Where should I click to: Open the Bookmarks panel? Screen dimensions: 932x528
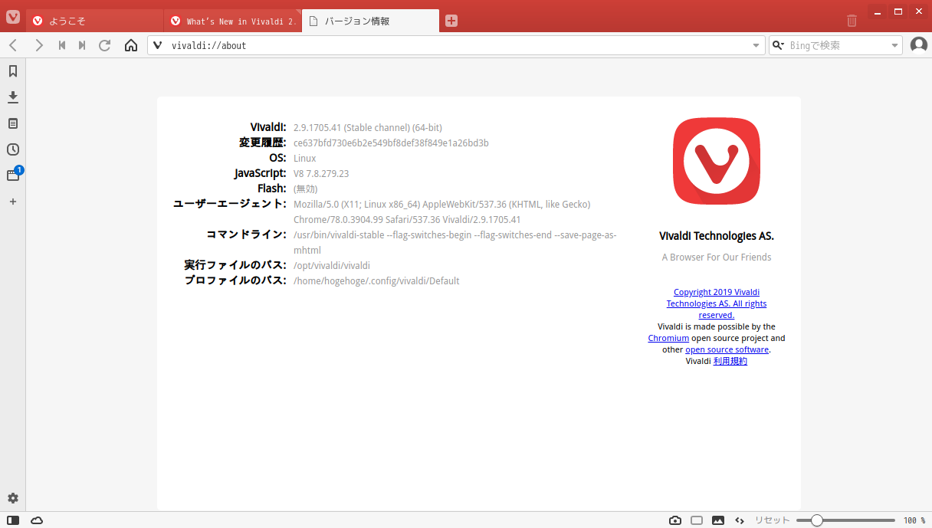(x=13, y=71)
